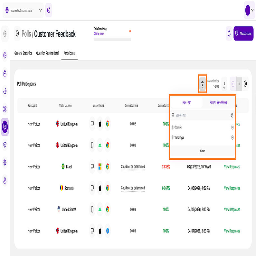This screenshot has width=256, height=256.
Task: Click the Visitor Location column header
Action: coord(65,106)
